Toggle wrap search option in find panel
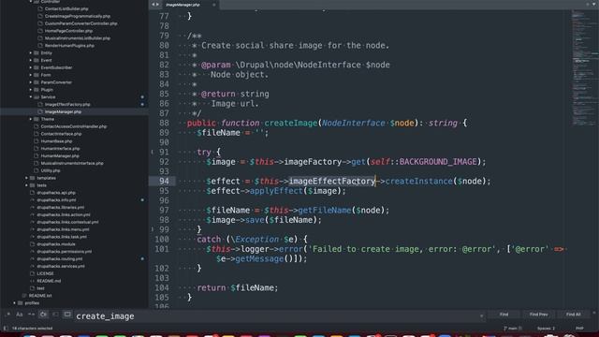Screen dimensions: 599x337 (43, 315)
